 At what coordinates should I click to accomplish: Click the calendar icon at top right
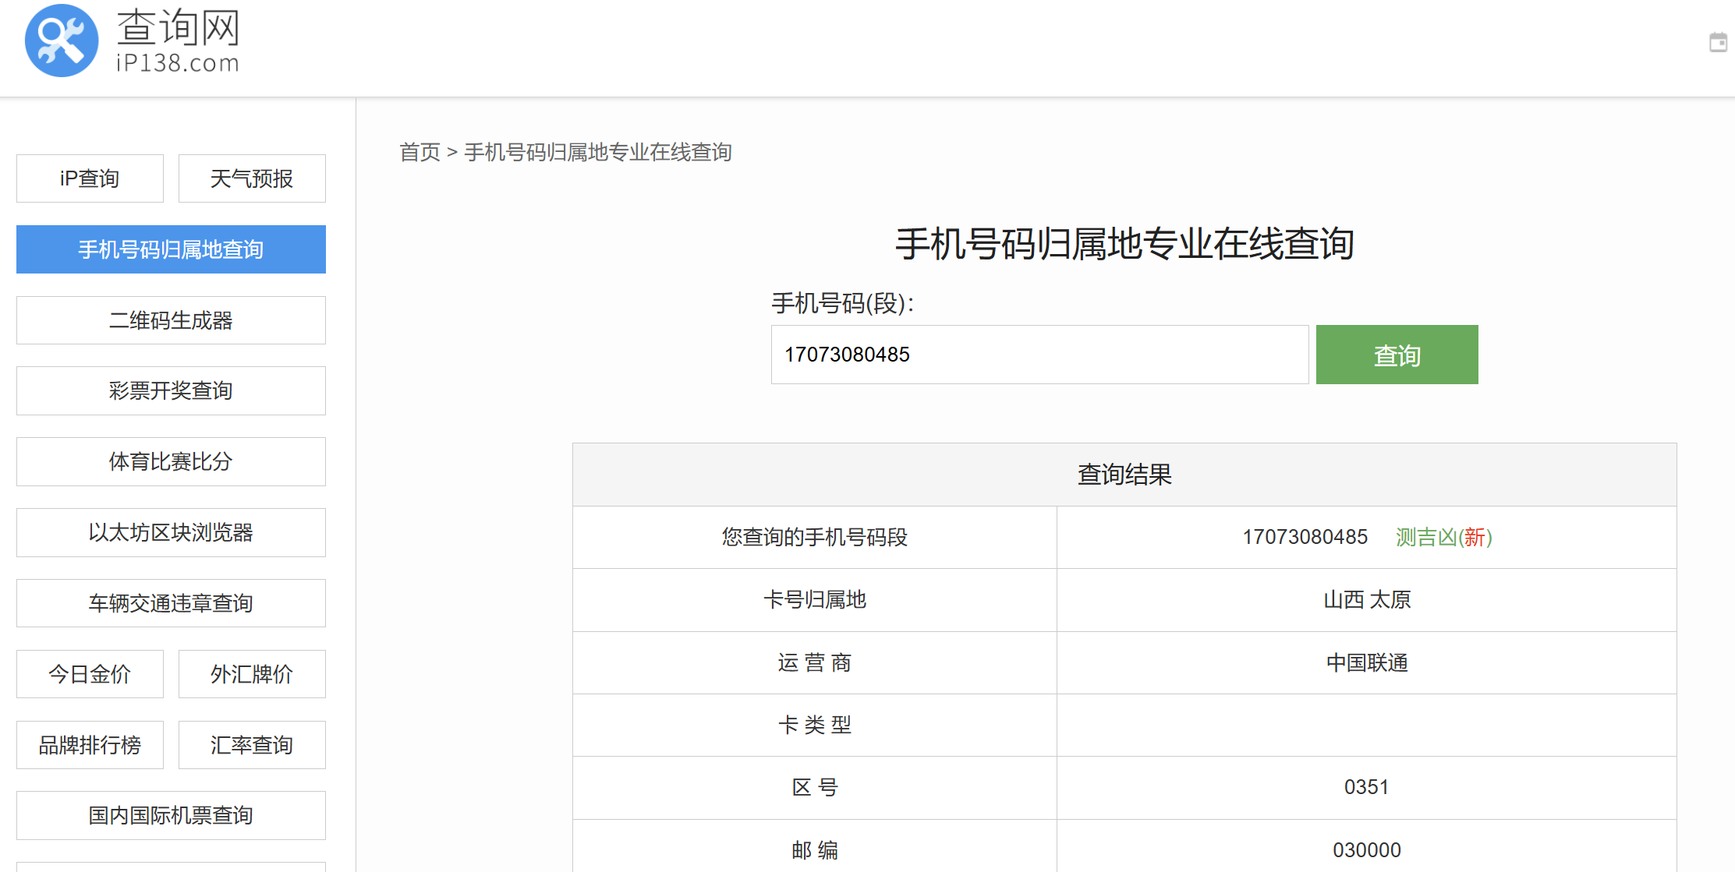(1718, 42)
